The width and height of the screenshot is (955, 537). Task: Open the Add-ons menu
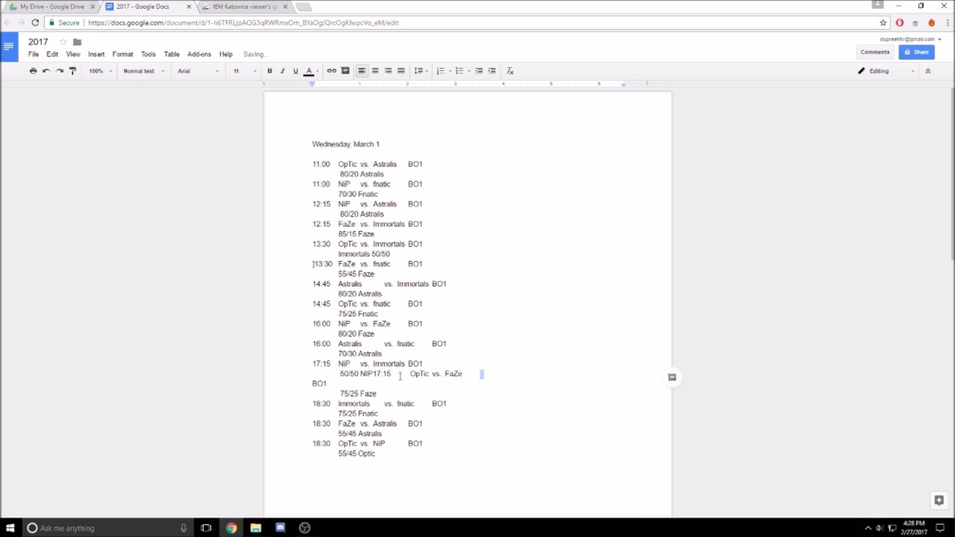click(199, 54)
